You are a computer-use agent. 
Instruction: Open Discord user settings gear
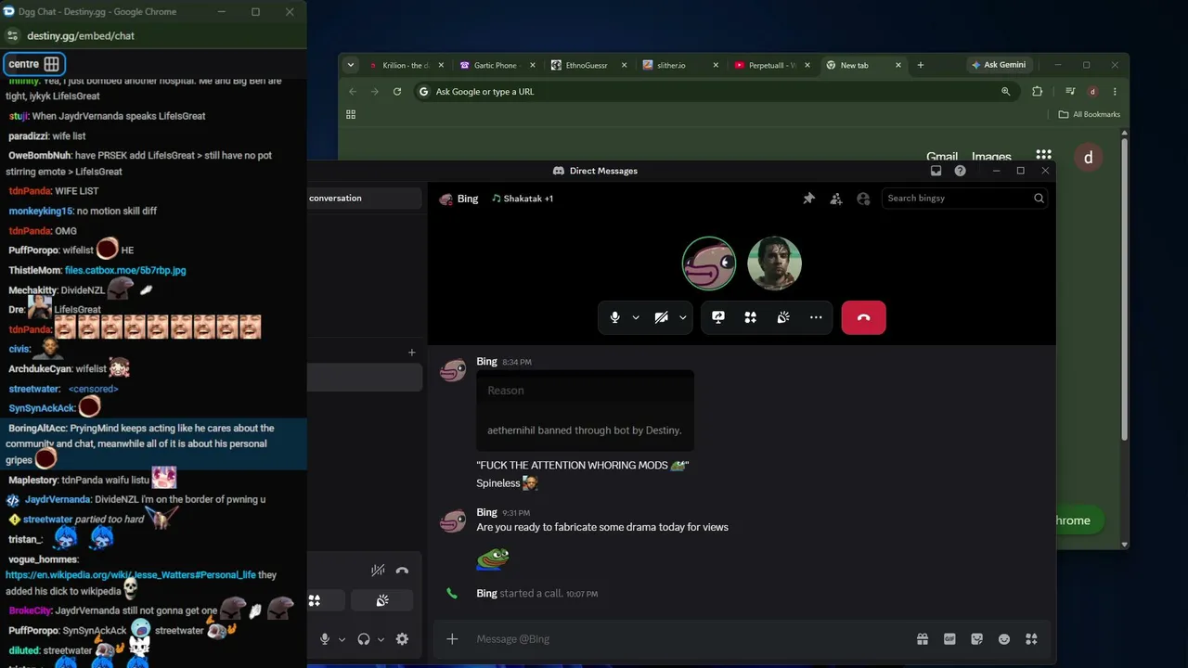[x=402, y=639]
